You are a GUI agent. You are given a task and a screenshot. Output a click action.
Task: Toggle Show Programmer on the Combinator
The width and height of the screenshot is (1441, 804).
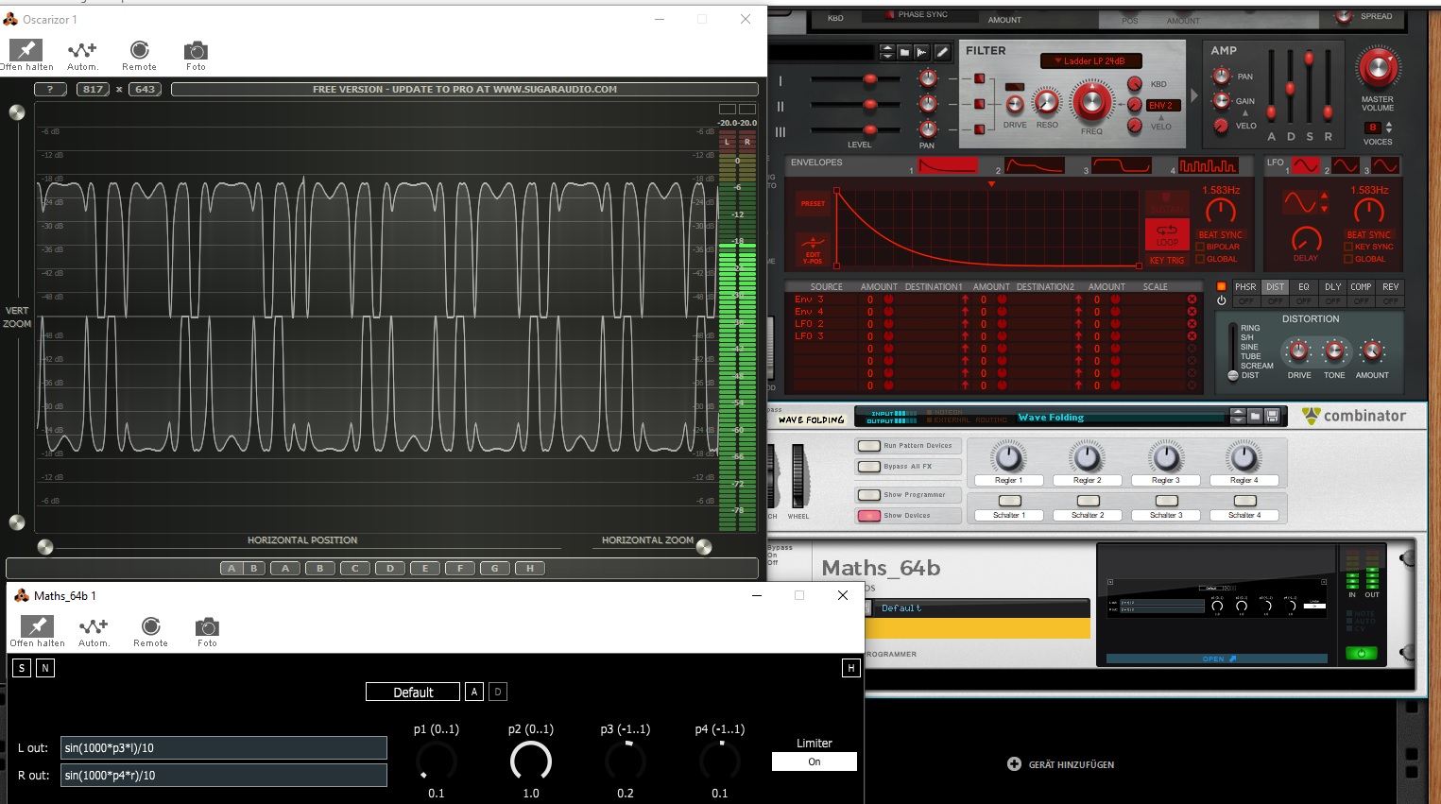868,495
